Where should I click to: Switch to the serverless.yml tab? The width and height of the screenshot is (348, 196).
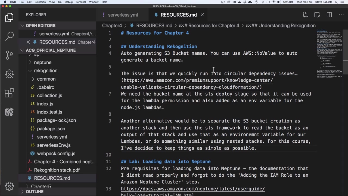(123, 15)
